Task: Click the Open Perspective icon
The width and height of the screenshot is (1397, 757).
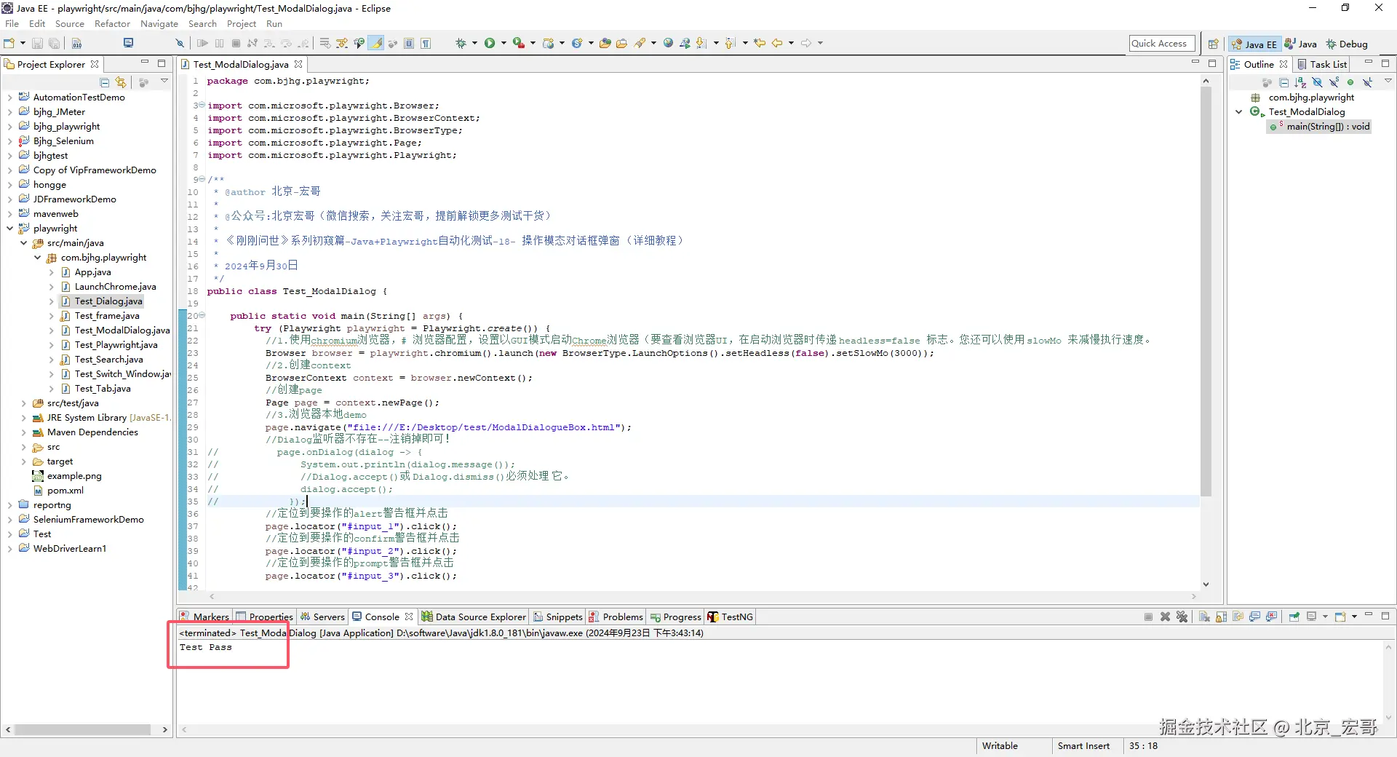Action: [x=1213, y=44]
